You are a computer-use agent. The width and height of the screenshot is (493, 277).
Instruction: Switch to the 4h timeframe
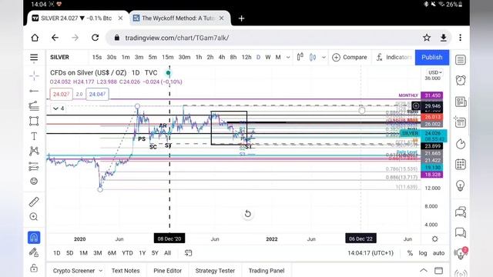point(222,57)
